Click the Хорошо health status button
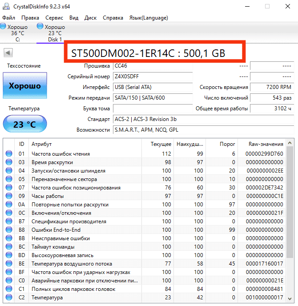The height and width of the screenshot is (306, 298). (x=24, y=86)
